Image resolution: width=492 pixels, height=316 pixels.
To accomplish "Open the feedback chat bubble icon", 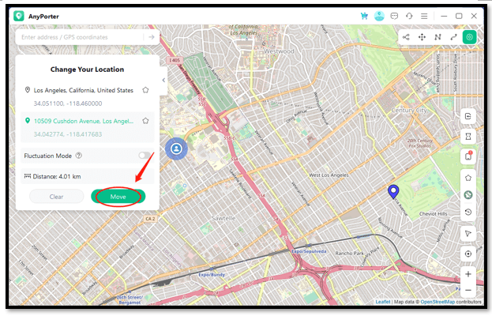I will pyautogui.click(x=394, y=16).
